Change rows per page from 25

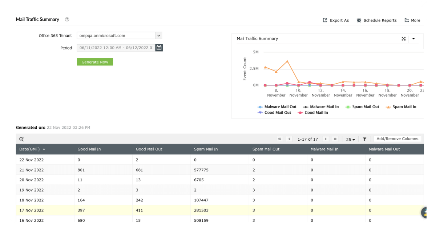351,139
